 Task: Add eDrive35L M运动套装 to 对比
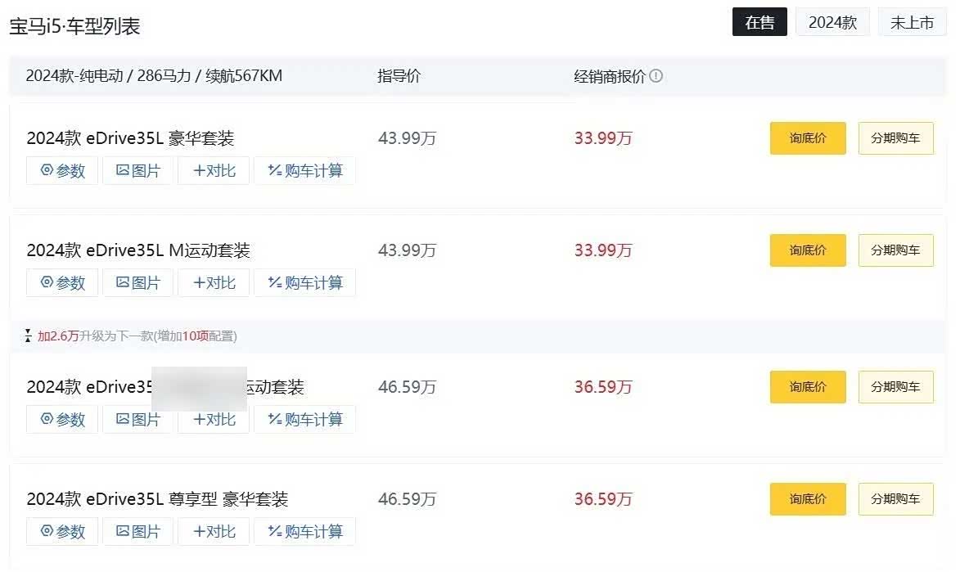click(214, 283)
